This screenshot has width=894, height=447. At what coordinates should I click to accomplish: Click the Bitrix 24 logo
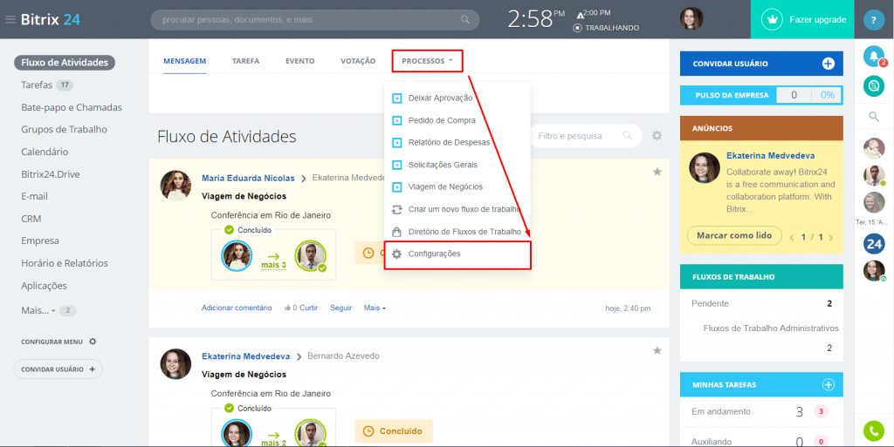[50, 19]
